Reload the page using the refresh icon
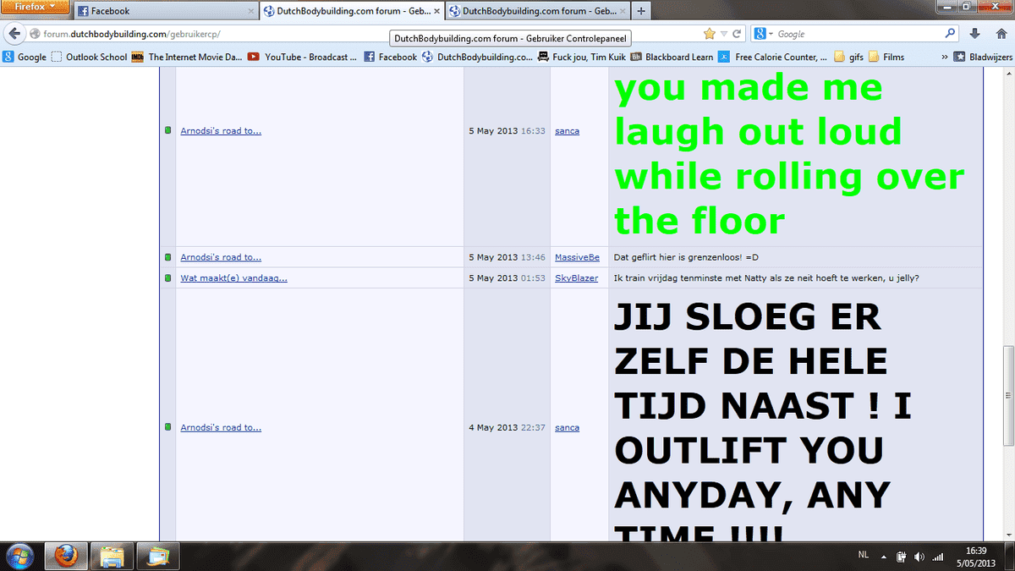The width and height of the screenshot is (1015, 571). click(x=738, y=34)
